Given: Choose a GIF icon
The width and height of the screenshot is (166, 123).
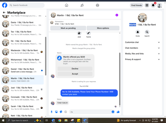Looking at the screenshot, I should click(x=66, y=112).
